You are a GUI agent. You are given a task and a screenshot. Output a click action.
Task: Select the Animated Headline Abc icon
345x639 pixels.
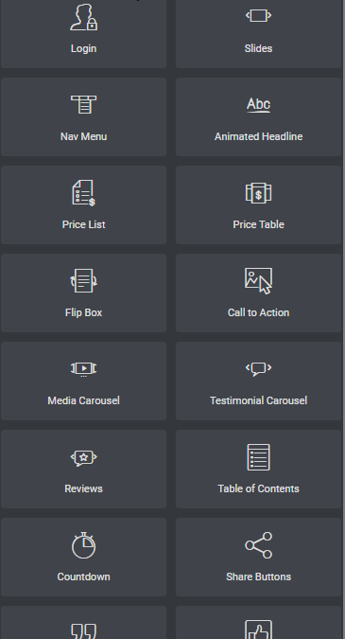pyautogui.click(x=258, y=105)
